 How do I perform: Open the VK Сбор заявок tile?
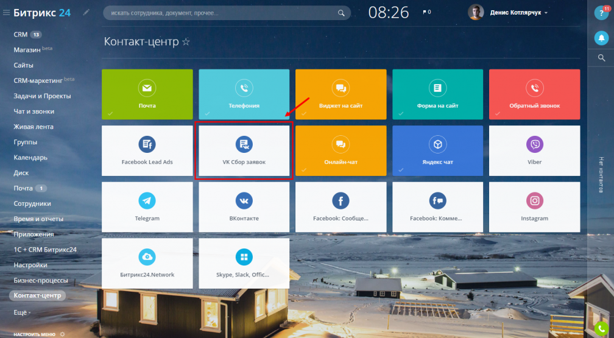(x=244, y=150)
